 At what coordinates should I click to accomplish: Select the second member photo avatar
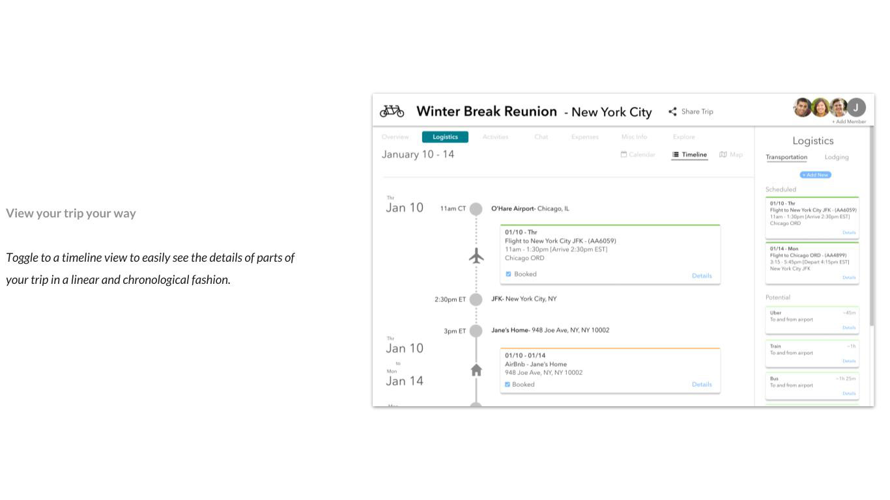pos(820,107)
